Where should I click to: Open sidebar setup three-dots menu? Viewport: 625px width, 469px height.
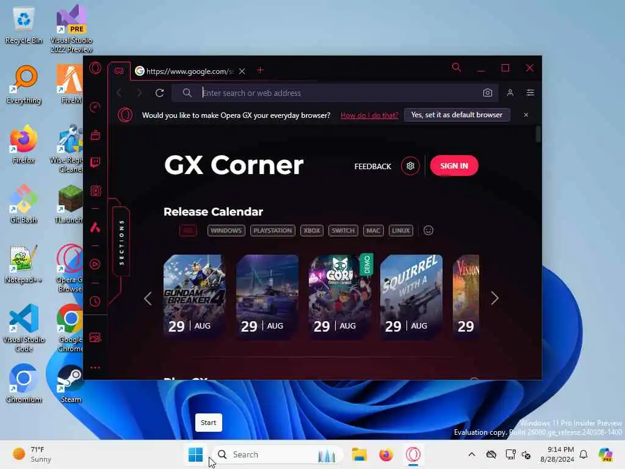pos(95,367)
